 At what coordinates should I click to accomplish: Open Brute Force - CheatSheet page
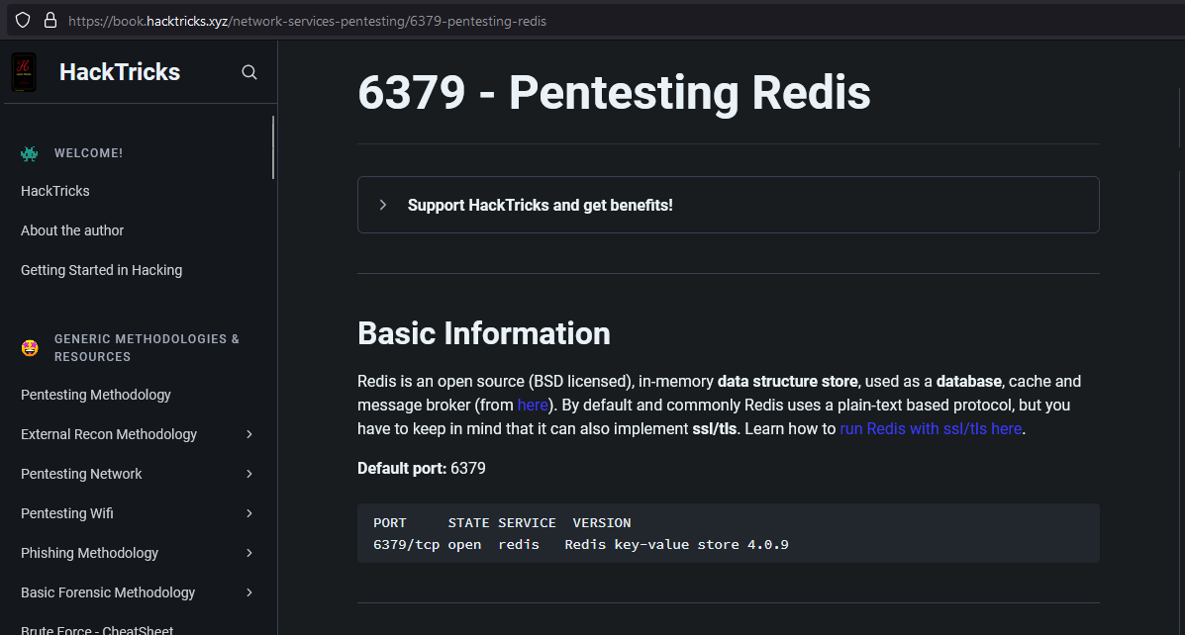97,630
